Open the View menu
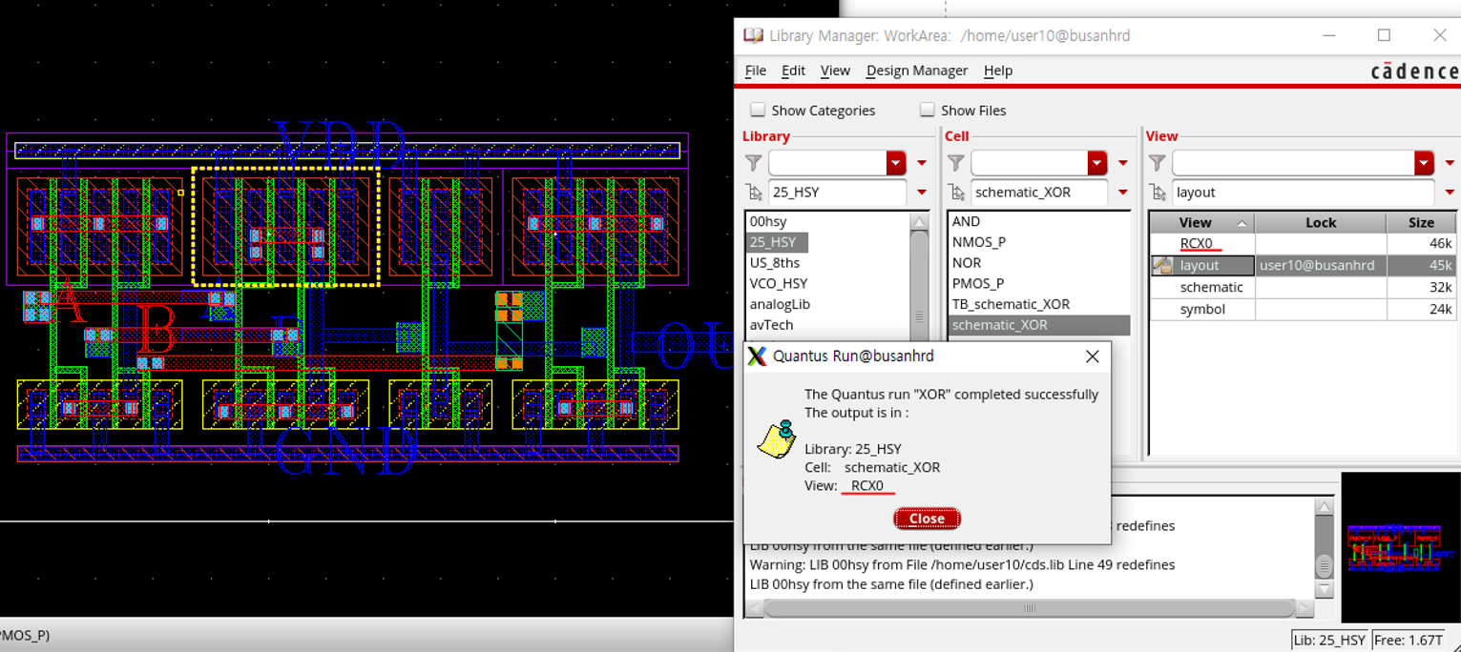Viewport: 1461px width, 652px height. point(835,71)
